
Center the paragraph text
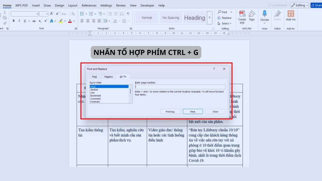coord(88,21)
